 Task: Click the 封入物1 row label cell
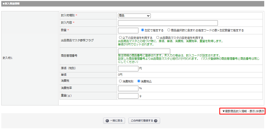coord(30,58)
